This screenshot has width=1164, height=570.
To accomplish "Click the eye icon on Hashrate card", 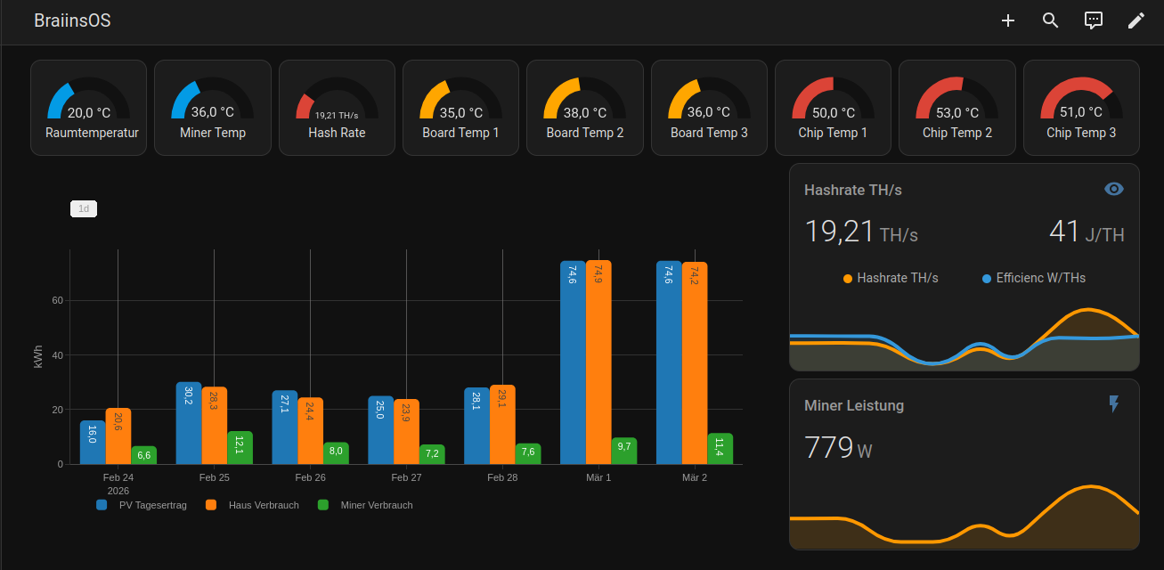I will click(1113, 189).
